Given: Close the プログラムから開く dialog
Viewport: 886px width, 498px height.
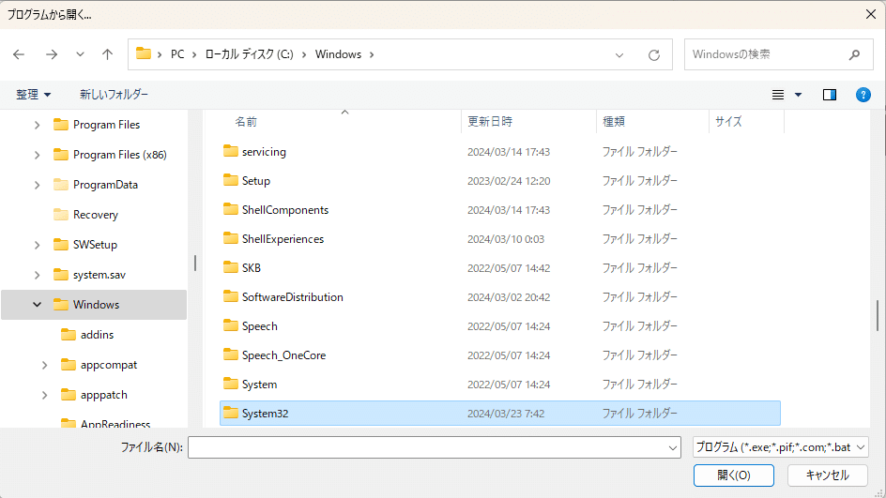Looking at the screenshot, I should 871,14.
